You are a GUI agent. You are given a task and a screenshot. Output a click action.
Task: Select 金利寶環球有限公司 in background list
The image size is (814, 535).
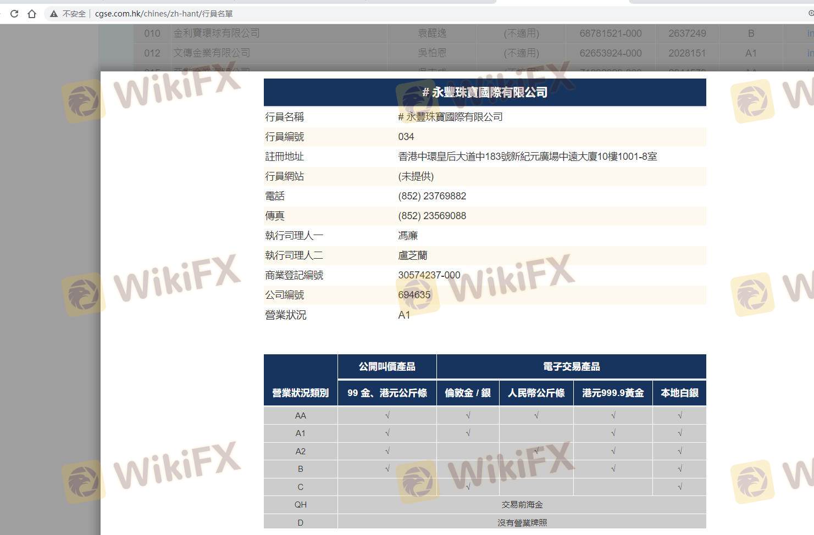(216, 34)
